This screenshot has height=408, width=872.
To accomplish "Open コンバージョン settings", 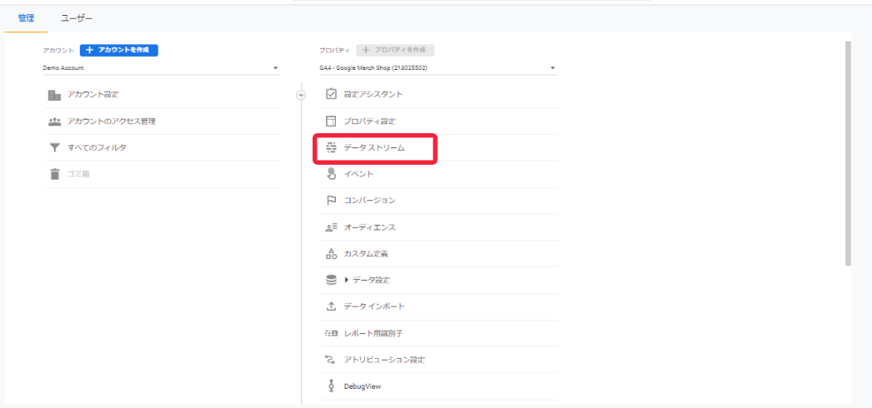I will click(x=370, y=201).
